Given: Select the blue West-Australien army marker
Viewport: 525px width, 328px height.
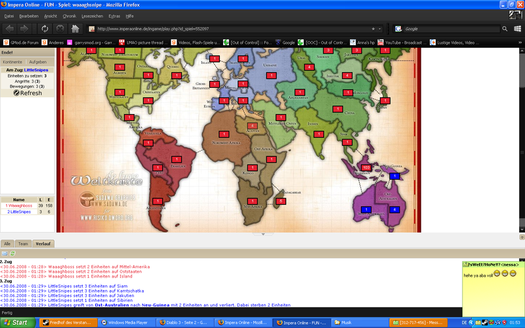Looking at the screenshot, I should click(366, 209).
